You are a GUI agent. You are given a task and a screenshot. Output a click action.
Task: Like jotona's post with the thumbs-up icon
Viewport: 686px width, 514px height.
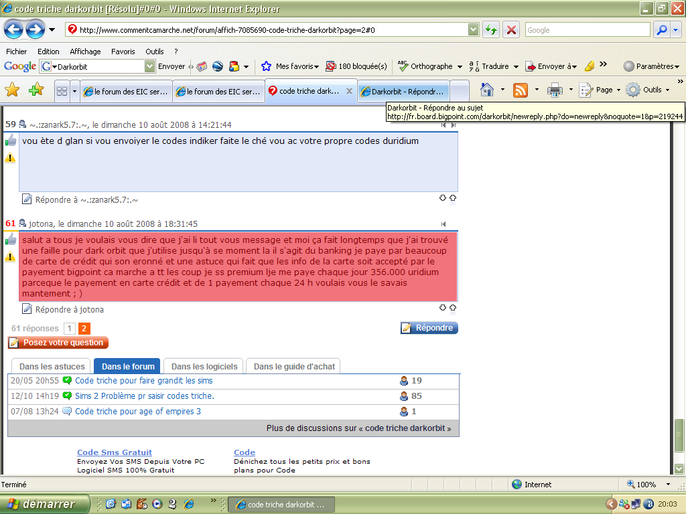tap(11, 240)
